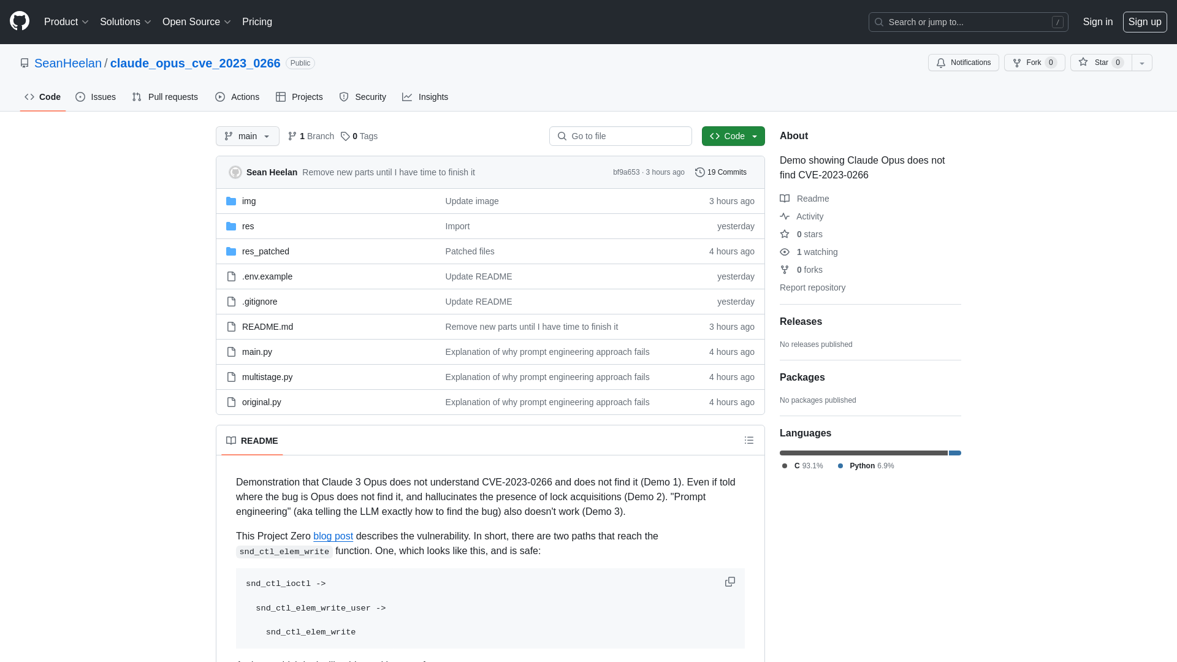Open the img folder
The height and width of the screenshot is (662, 1177).
249,201
